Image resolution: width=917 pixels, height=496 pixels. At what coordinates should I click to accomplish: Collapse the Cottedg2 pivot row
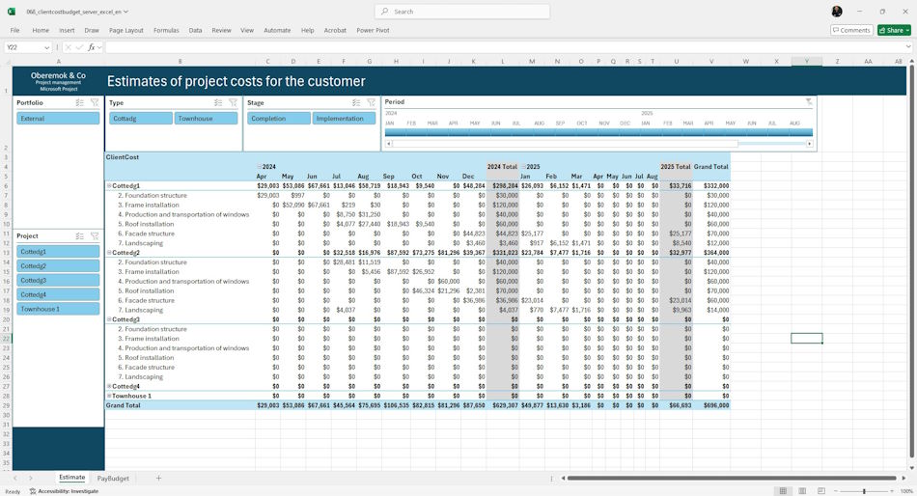click(x=109, y=253)
